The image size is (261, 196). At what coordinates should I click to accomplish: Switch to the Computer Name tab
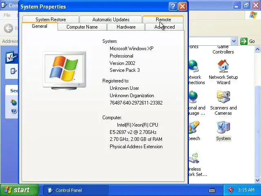coord(82,27)
